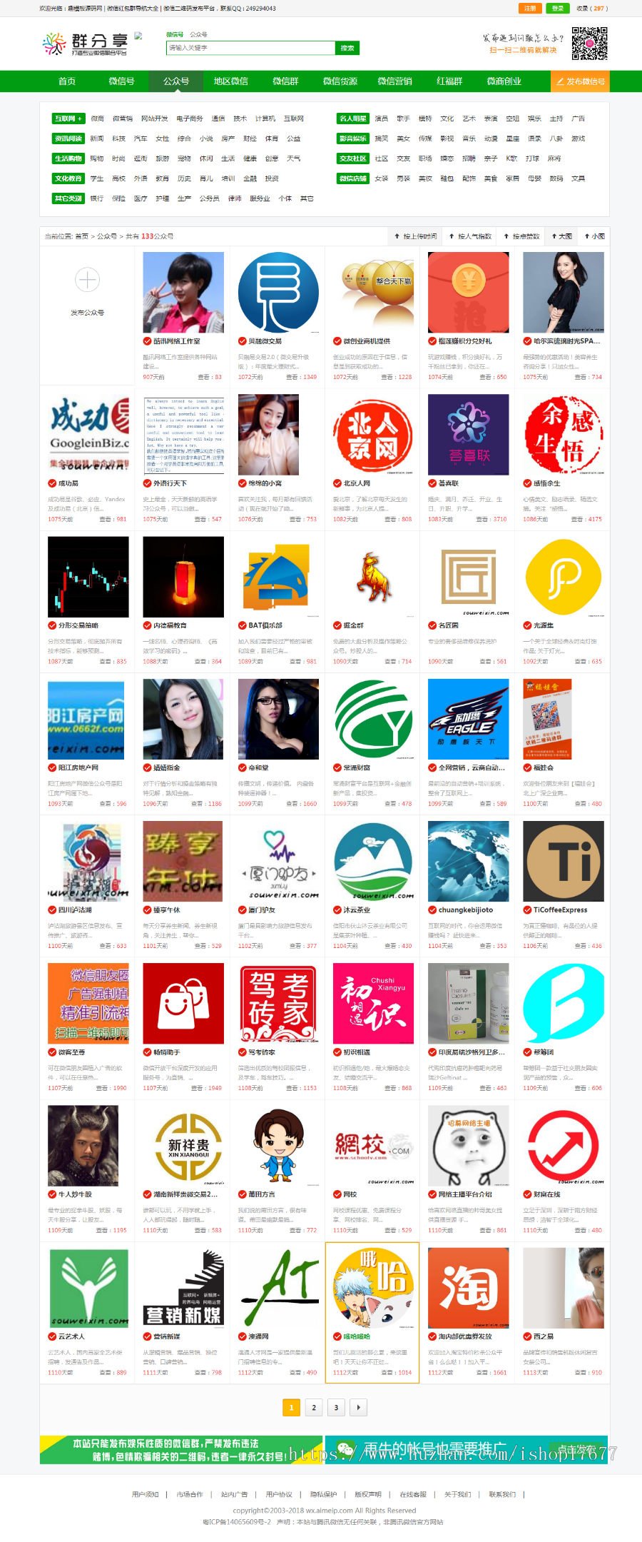Click the plus icon to 发布公众号
Viewport: 642px width, 1542px height.
point(87,280)
